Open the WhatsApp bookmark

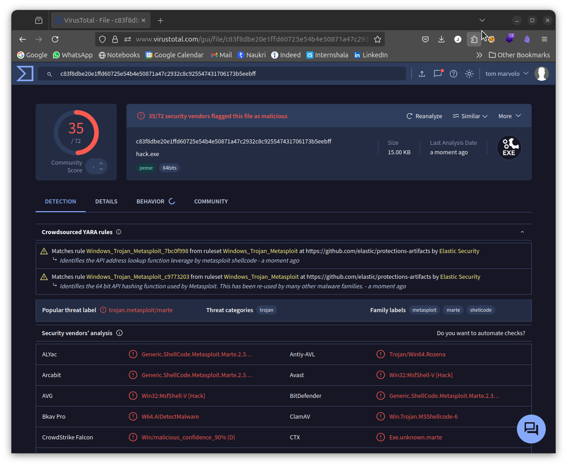73,55
